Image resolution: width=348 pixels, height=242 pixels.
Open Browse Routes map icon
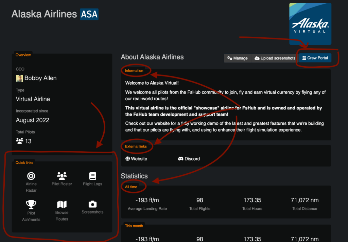pos(62,204)
